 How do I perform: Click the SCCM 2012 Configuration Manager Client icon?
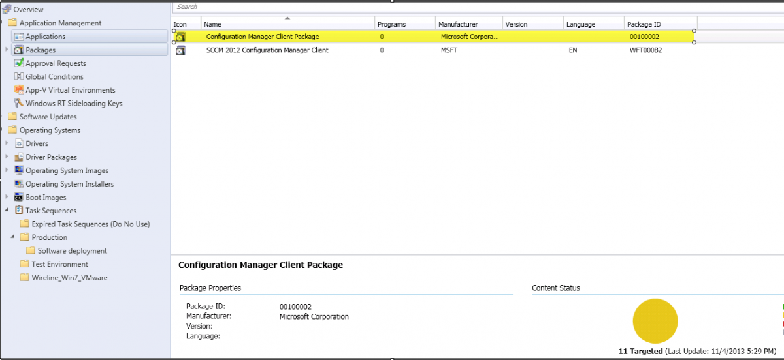180,50
